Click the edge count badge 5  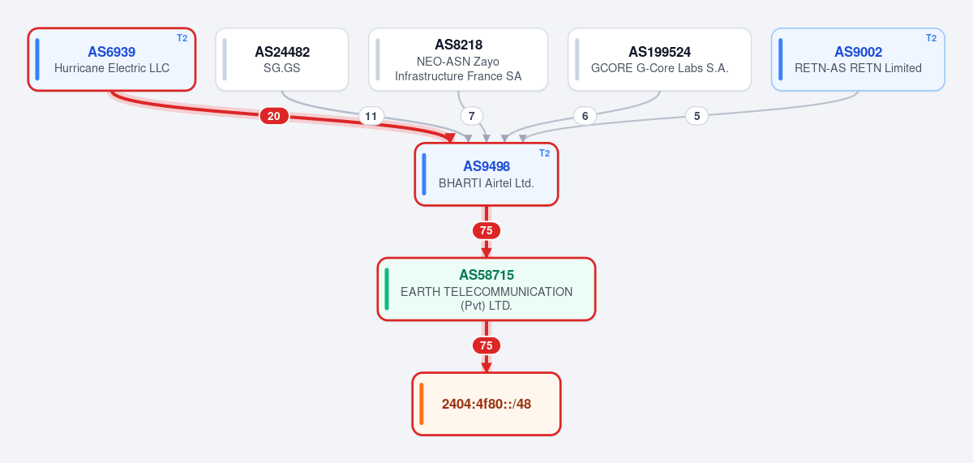pyautogui.click(x=697, y=116)
